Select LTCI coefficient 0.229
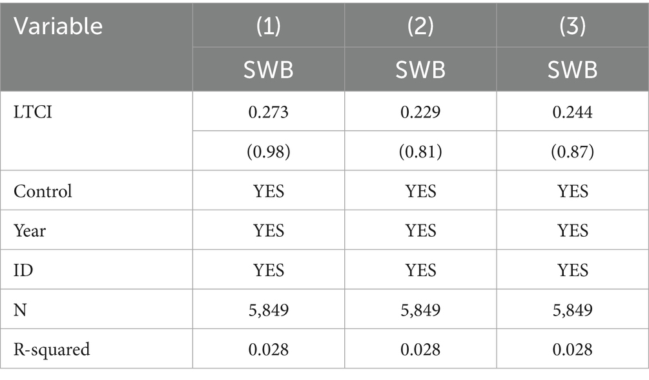This screenshot has width=649, height=380. 420,112
